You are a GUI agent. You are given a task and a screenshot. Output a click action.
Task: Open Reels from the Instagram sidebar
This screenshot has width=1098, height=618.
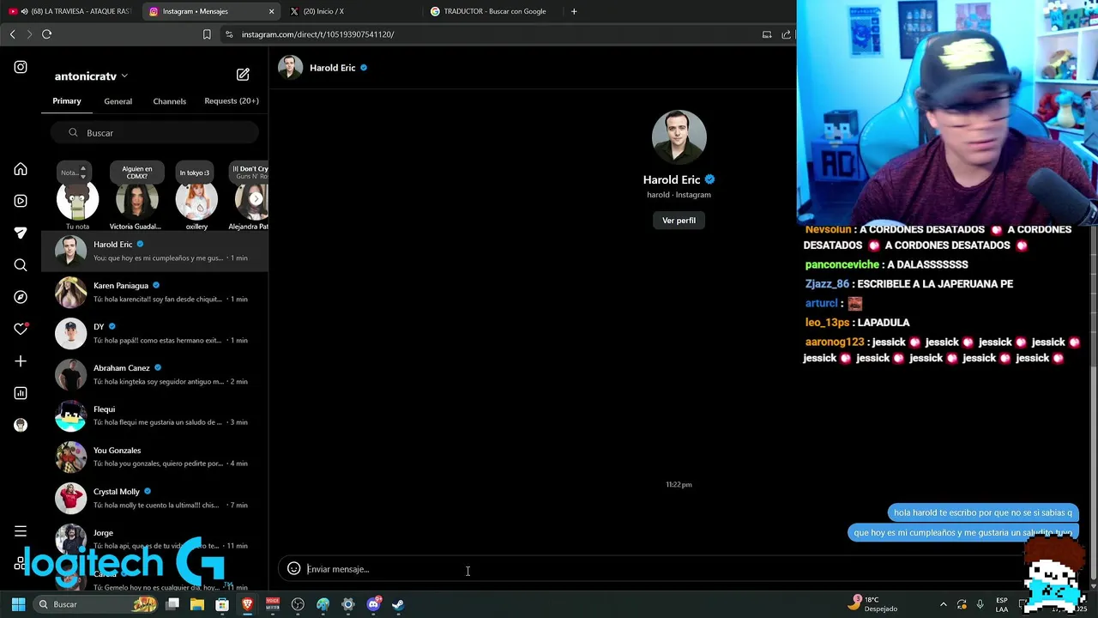coord(21,201)
